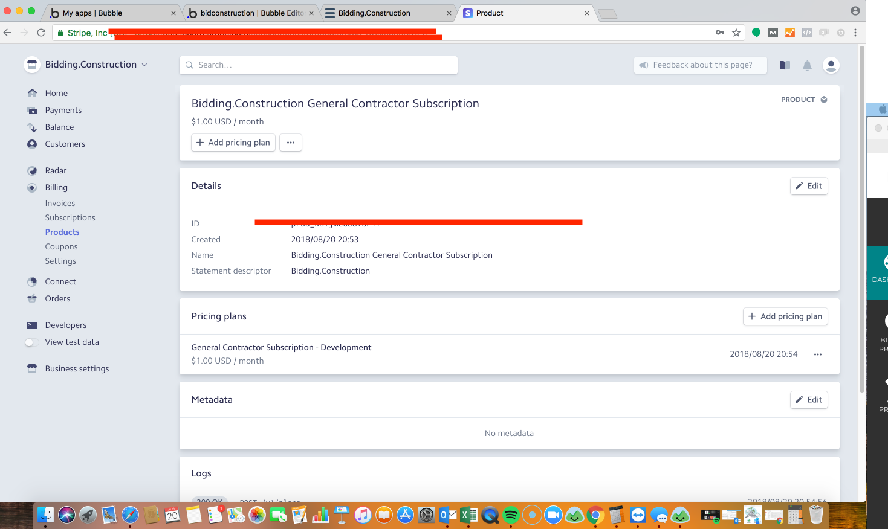888x529 pixels.
Task: Edit the product Details
Action: pyautogui.click(x=809, y=186)
